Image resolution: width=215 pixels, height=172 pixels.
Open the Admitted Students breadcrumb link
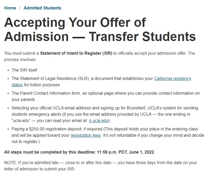pyautogui.click(x=42, y=8)
